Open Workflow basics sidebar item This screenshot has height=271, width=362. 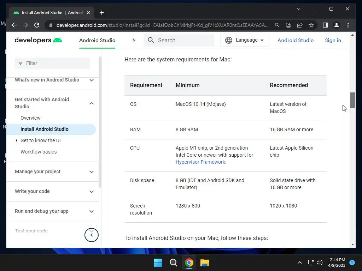tap(39, 152)
